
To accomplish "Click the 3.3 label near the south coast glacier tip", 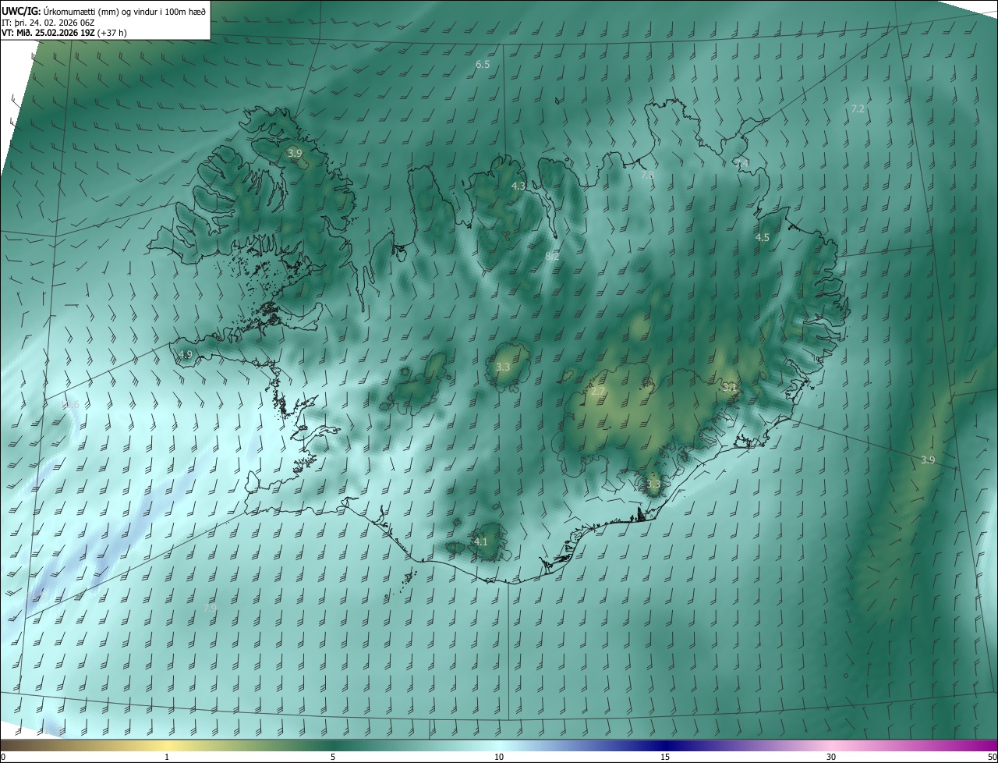I will pyautogui.click(x=653, y=484).
